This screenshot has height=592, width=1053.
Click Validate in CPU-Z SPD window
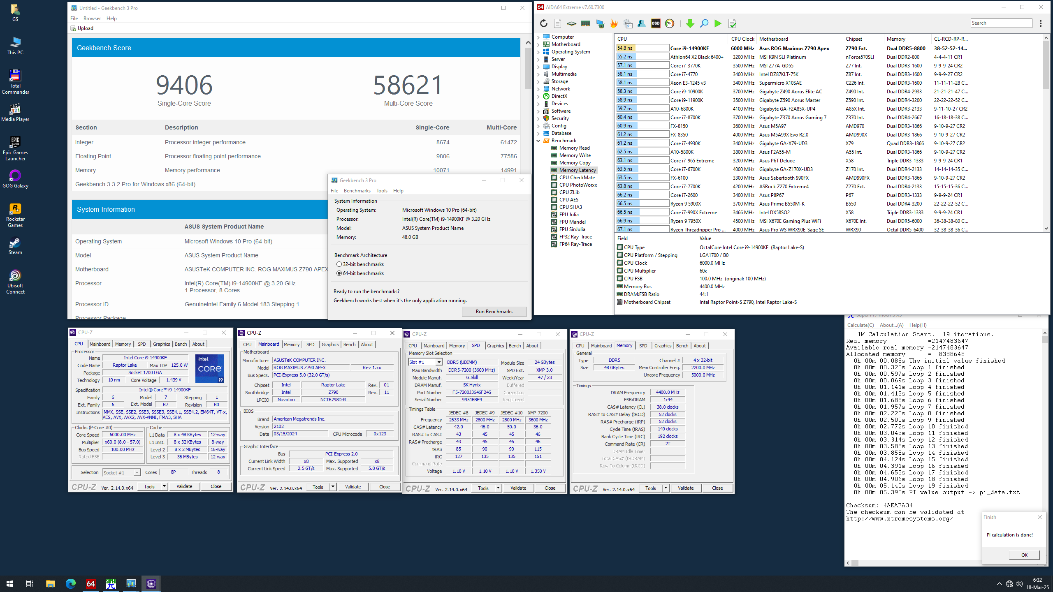point(518,488)
